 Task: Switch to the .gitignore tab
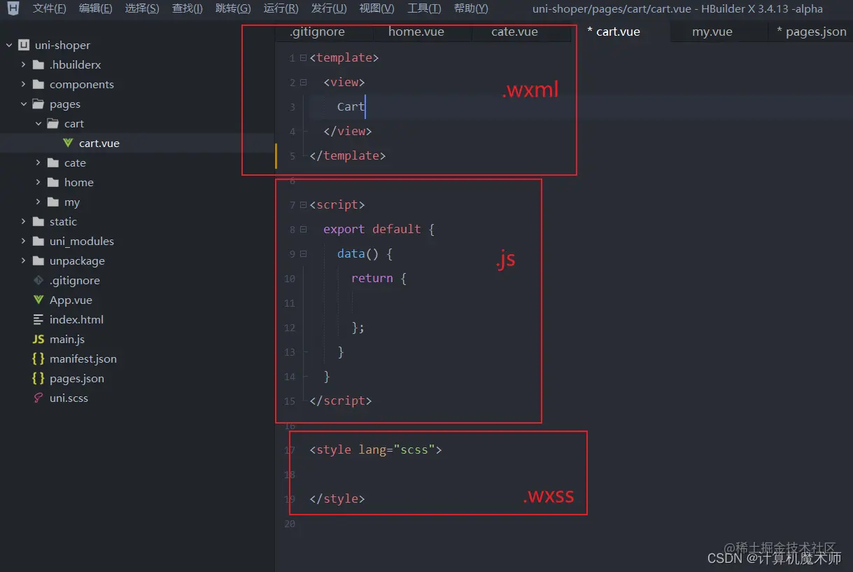(x=317, y=32)
